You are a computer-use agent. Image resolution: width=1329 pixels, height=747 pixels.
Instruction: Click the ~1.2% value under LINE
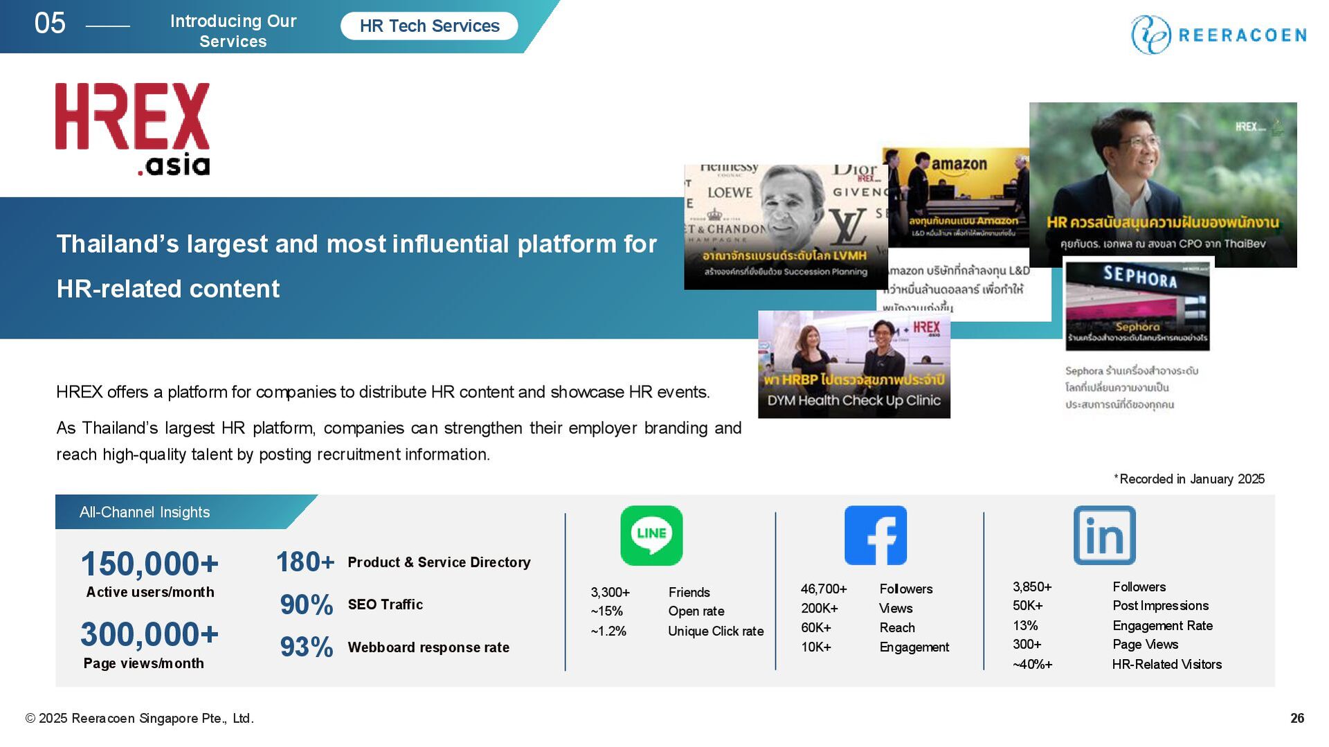click(x=608, y=631)
